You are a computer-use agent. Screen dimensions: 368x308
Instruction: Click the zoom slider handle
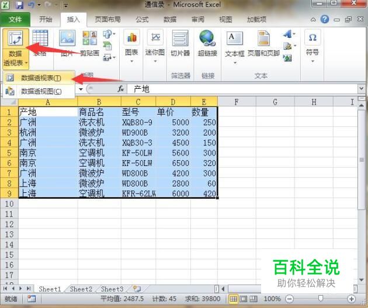(320, 299)
